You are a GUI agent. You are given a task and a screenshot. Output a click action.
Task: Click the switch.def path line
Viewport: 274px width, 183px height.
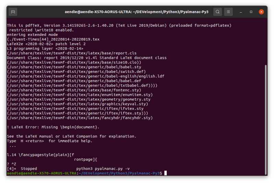(x=76, y=71)
